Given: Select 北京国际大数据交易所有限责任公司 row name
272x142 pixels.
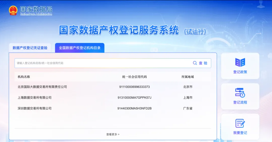Looking at the screenshot, I should [x=42, y=87].
